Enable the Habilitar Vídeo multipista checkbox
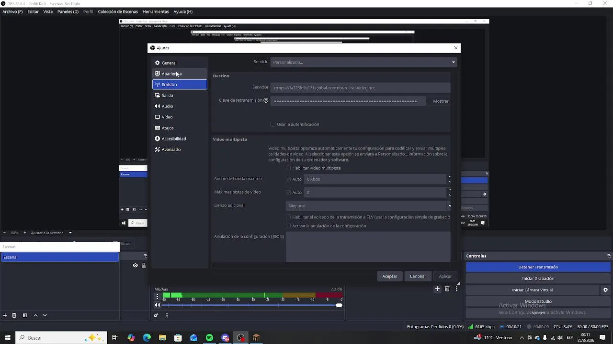 288,168
